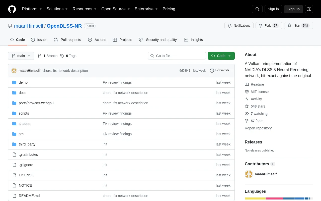This screenshot has width=321, height=201.
Task: Open the appearance settings icon button
Action: (x=309, y=9)
